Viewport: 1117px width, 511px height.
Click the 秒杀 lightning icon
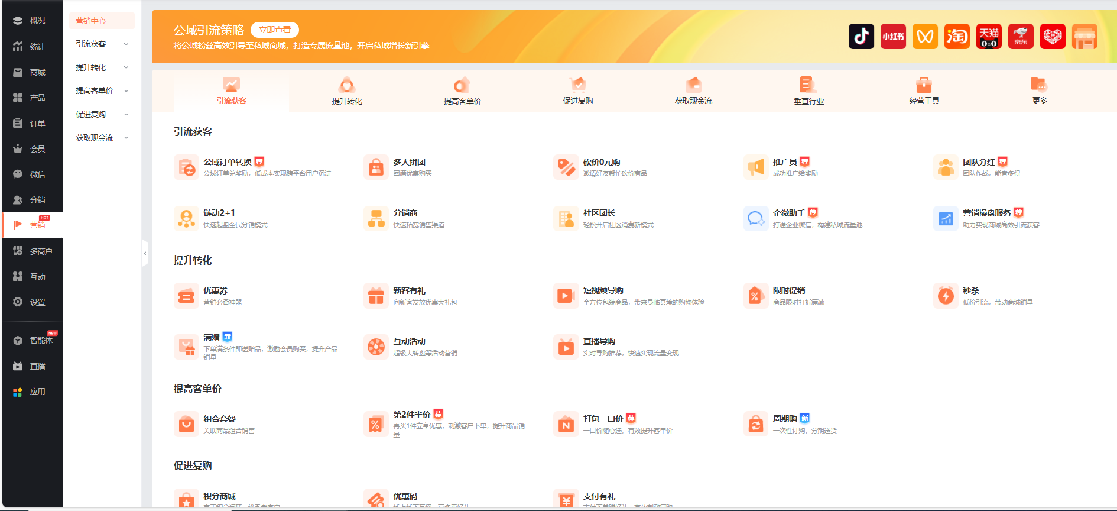tap(946, 296)
